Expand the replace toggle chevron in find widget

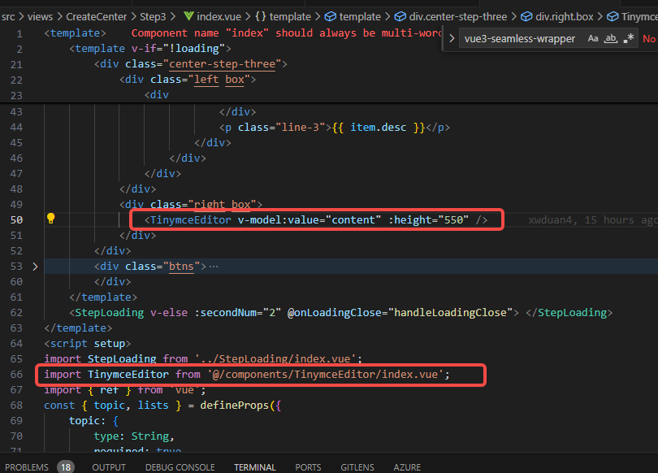click(452, 39)
